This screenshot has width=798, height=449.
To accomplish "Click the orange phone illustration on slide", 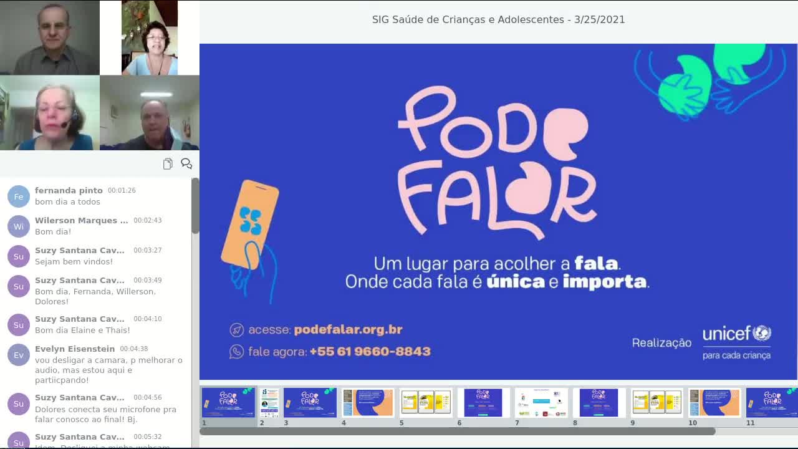I will point(251,226).
